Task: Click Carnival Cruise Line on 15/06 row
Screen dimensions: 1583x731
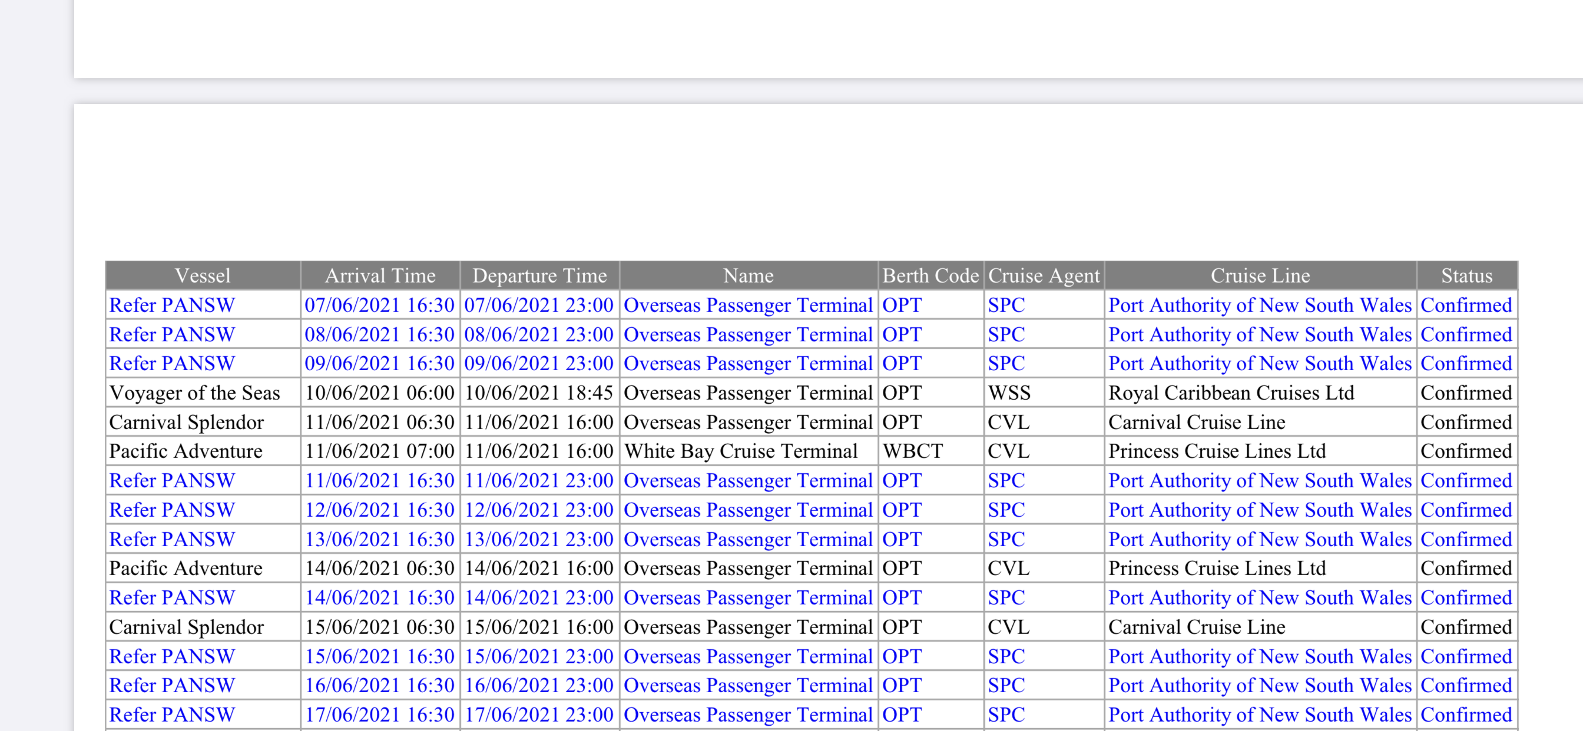Action: [x=1197, y=628]
